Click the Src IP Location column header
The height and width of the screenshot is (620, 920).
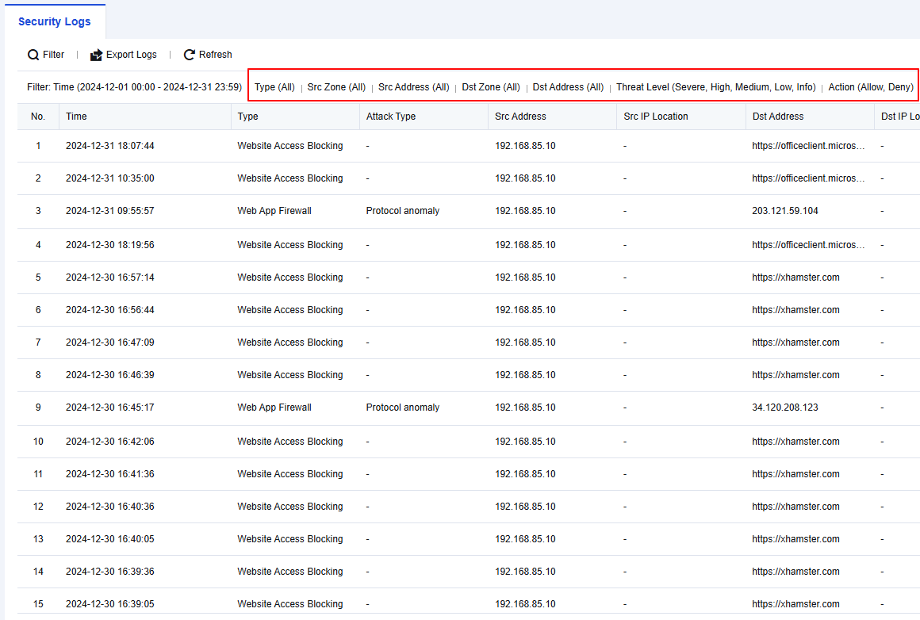(x=656, y=117)
